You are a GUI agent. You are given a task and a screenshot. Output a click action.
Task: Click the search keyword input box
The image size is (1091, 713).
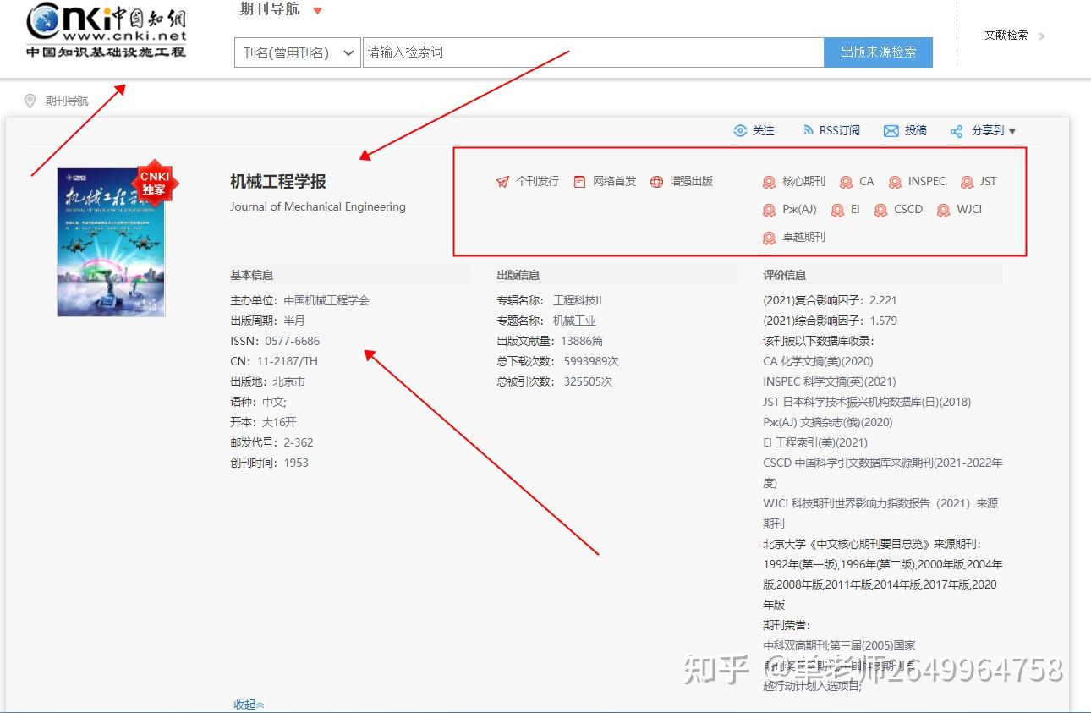coord(593,52)
